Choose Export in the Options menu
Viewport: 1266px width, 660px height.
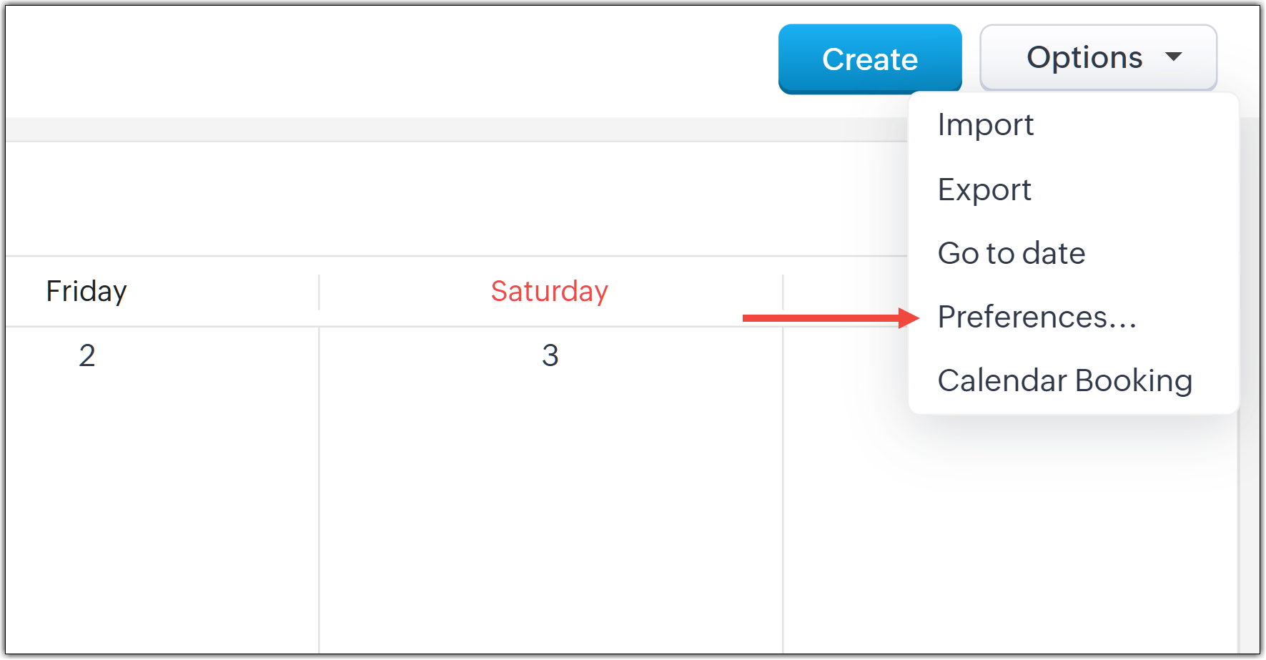pos(984,189)
